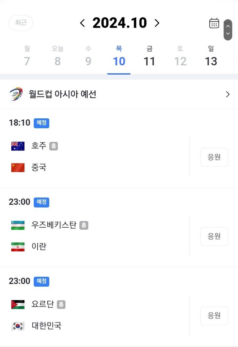Click the Iran flag icon
The width and height of the screenshot is (238, 347).
coord(18,247)
